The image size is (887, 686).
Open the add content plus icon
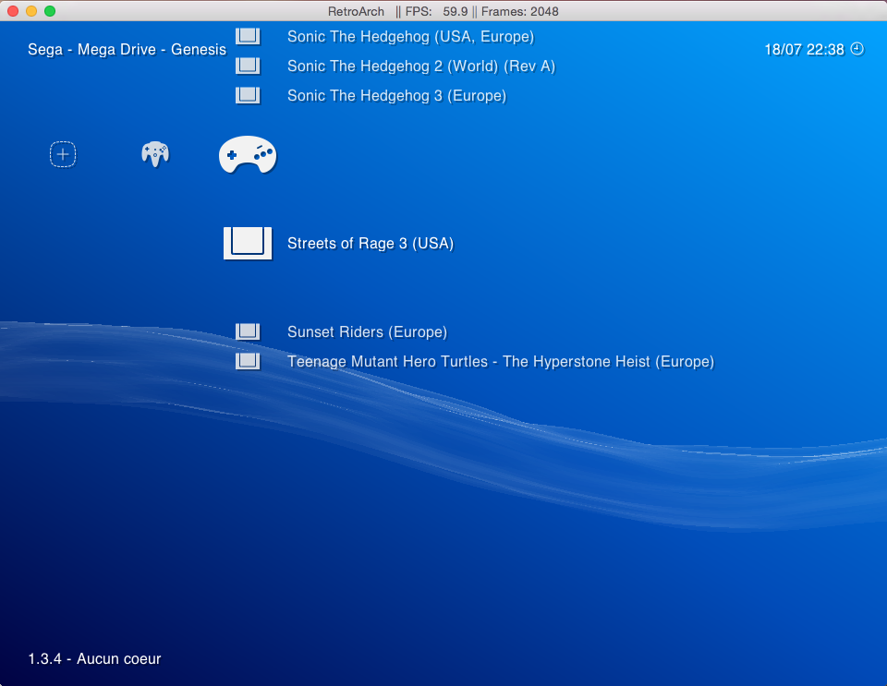point(63,154)
